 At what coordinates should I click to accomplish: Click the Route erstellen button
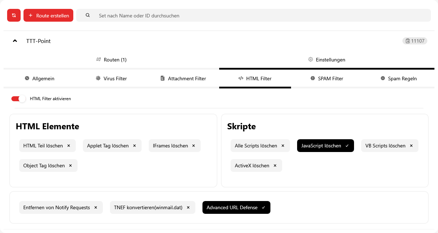[x=48, y=15]
